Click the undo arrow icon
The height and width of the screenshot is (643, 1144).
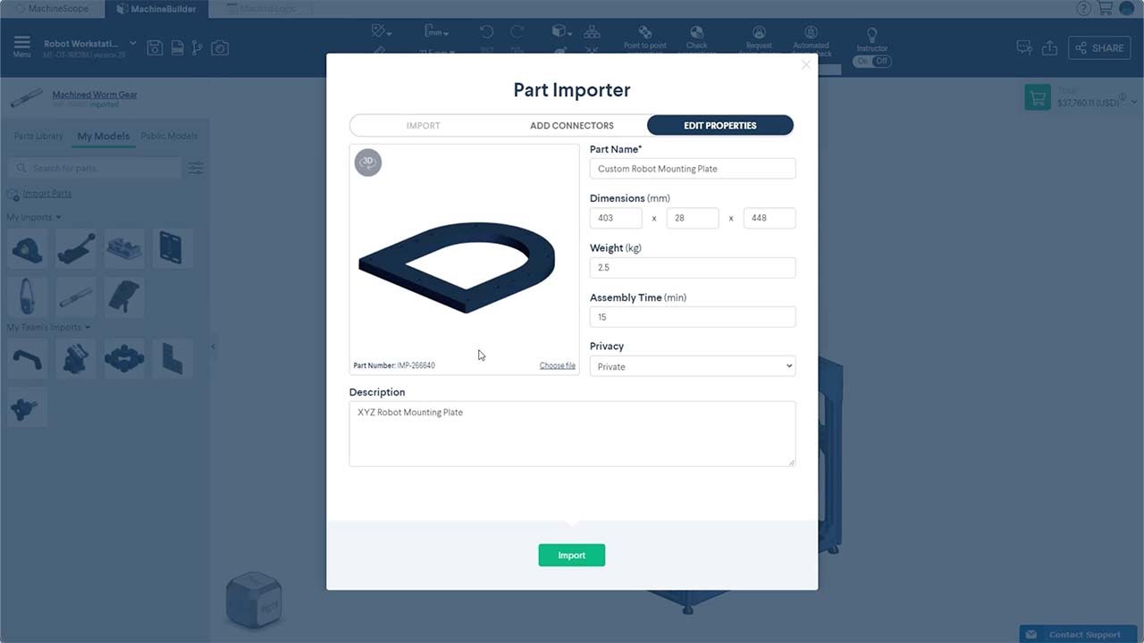486,32
